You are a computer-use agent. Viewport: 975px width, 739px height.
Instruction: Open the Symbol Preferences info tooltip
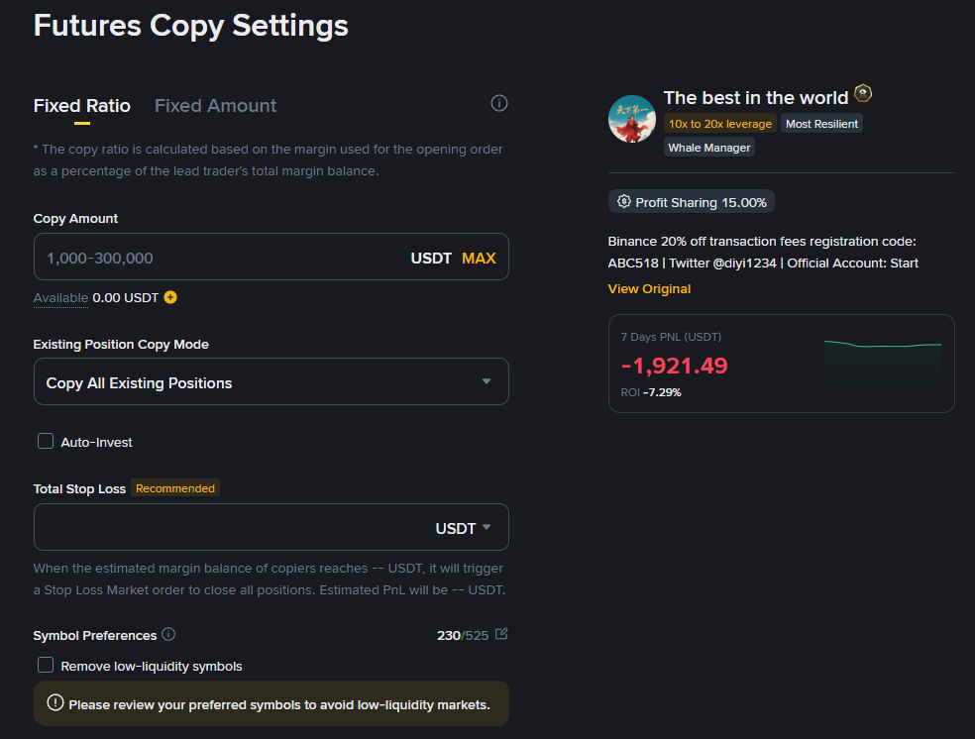(x=167, y=635)
